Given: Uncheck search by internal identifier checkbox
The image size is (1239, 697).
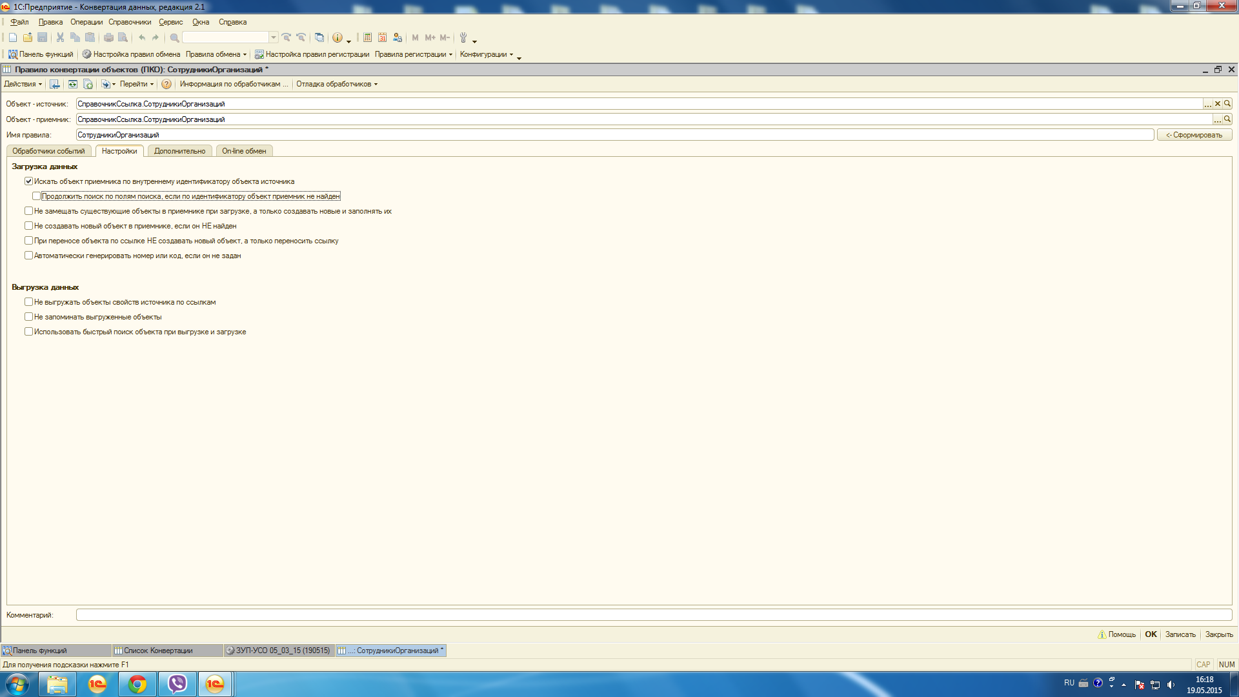Looking at the screenshot, I should tap(28, 181).
